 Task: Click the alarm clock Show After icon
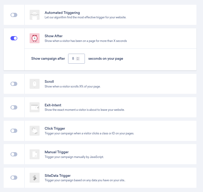click(x=35, y=38)
